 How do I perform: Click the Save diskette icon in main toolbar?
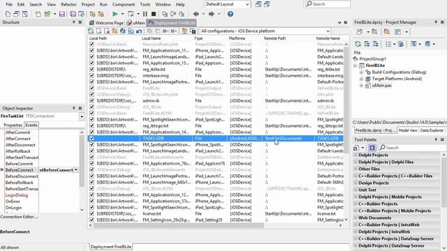(62, 14)
